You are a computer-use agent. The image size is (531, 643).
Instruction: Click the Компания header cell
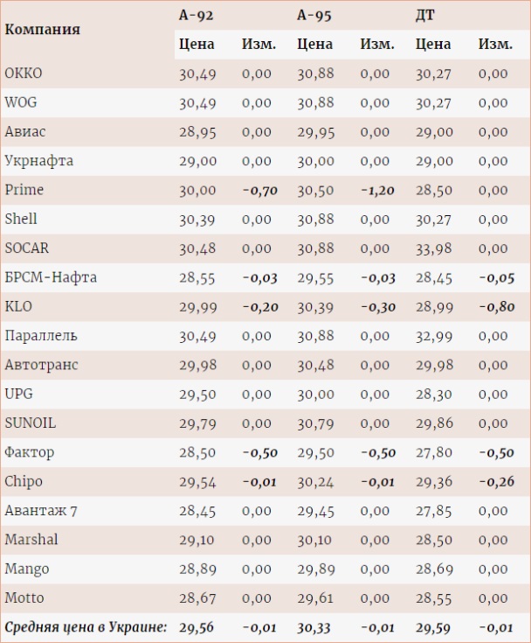43,29
